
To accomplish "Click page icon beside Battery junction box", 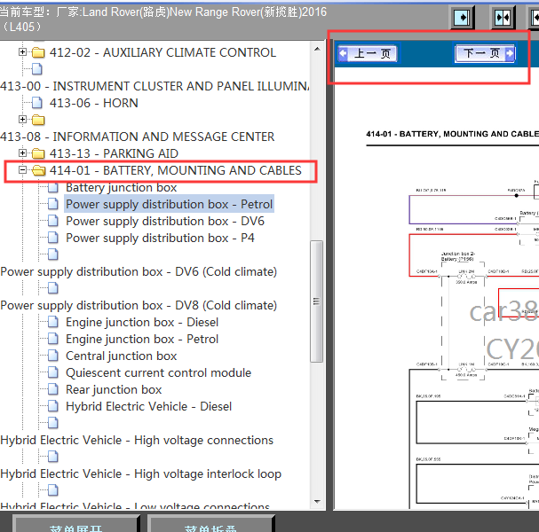I will point(53,187).
